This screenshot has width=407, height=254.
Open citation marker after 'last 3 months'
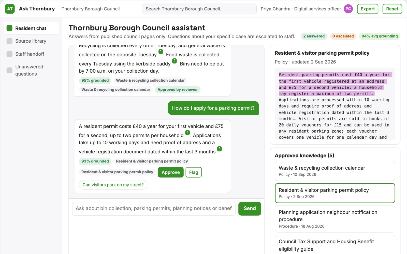[x=220, y=149]
